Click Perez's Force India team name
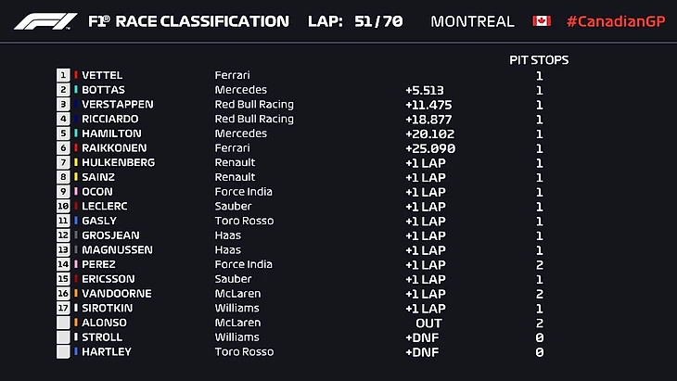The width and height of the screenshot is (677, 381). tap(243, 264)
